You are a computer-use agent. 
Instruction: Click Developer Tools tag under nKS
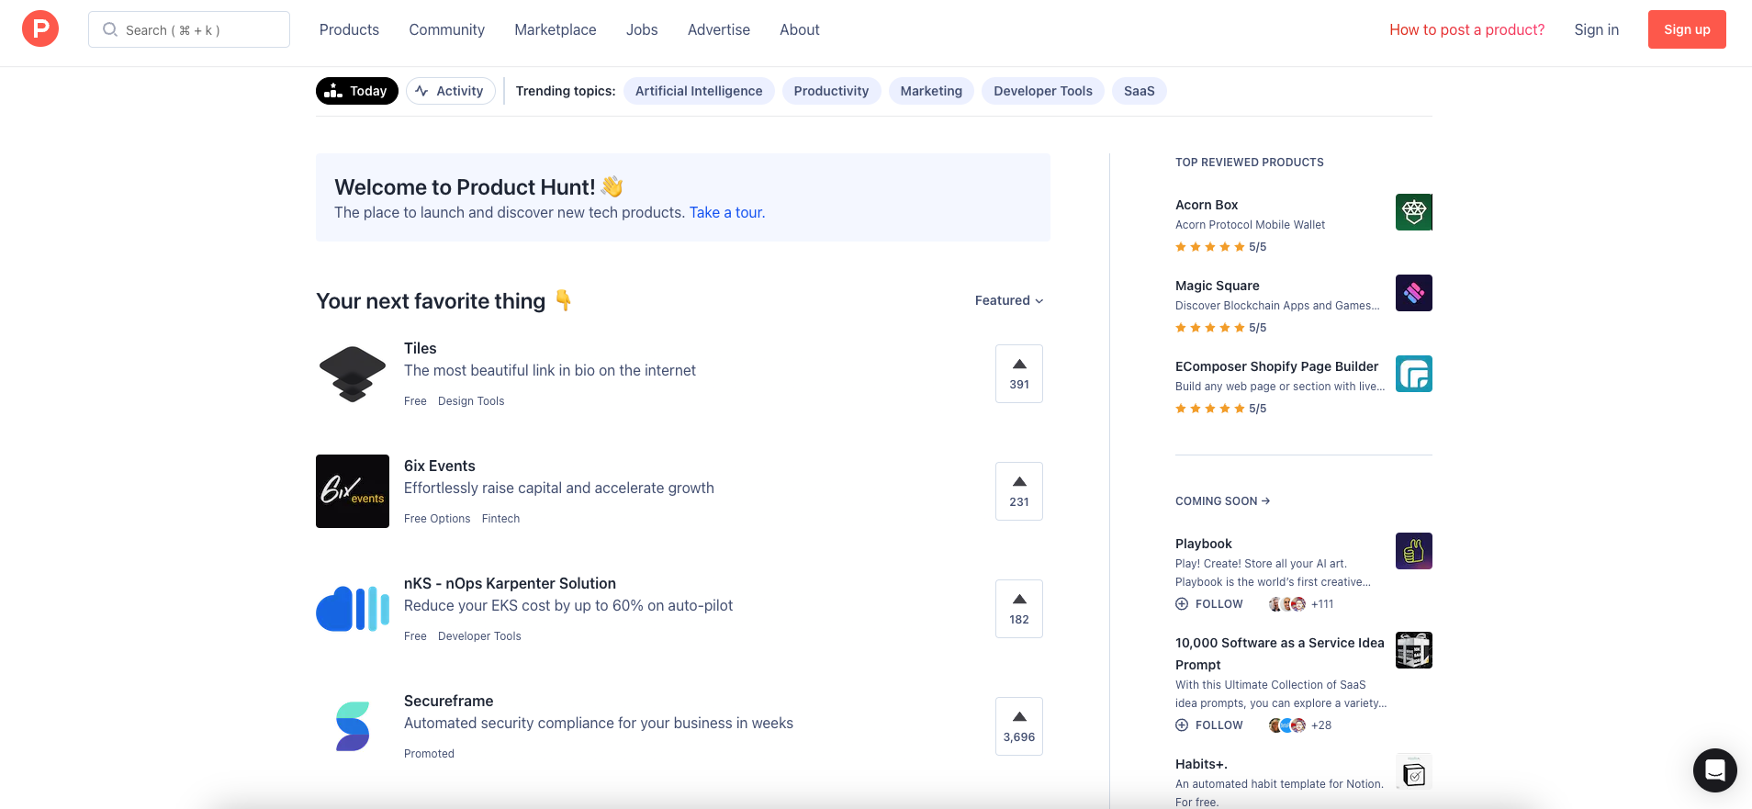(x=479, y=636)
